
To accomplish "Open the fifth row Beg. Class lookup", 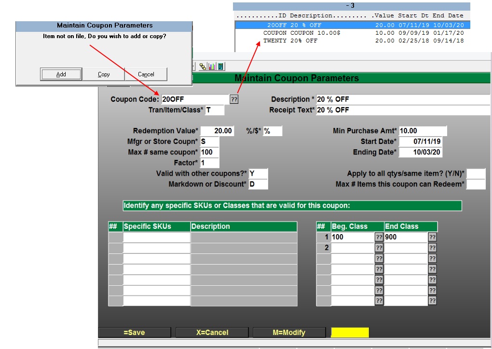I will pos(379,280).
